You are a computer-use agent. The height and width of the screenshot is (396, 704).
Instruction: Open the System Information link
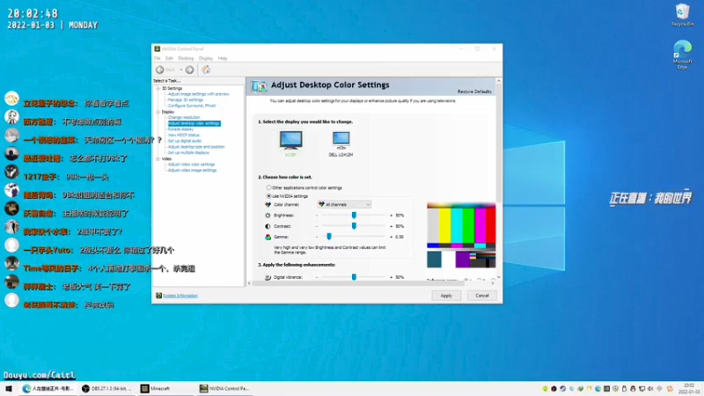click(180, 296)
